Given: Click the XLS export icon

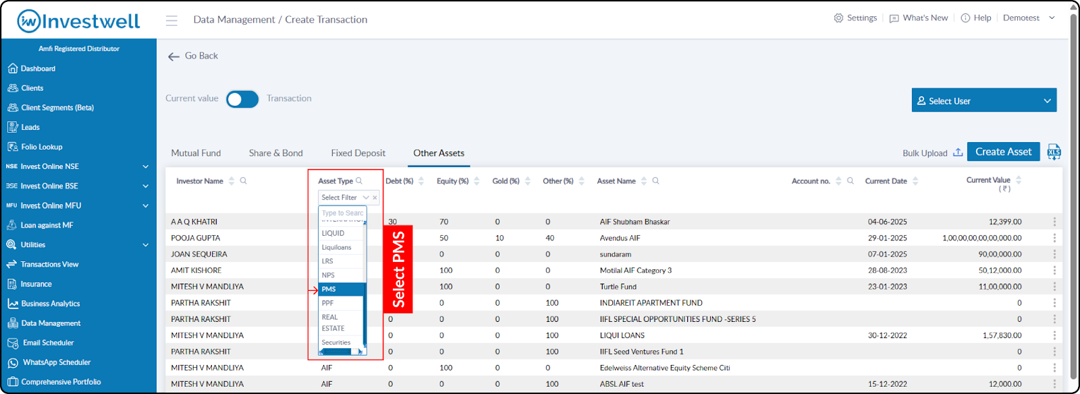Looking at the screenshot, I should (x=1054, y=152).
